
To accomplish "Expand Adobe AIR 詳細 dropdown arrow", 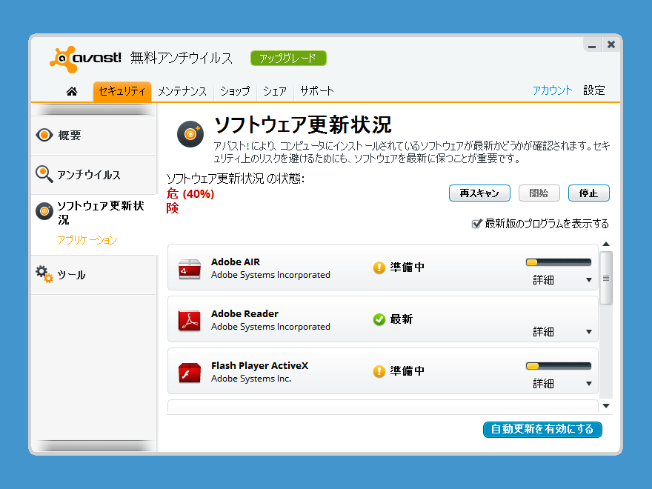I will pyautogui.click(x=589, y=280).
